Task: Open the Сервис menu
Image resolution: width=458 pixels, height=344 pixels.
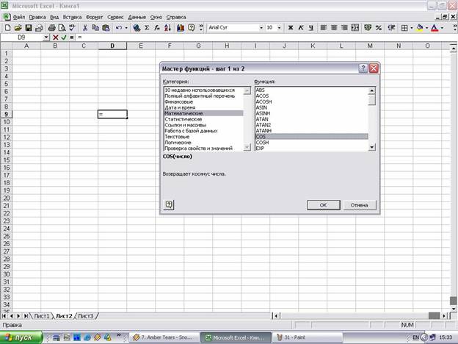Action: (x=115, y=17)
